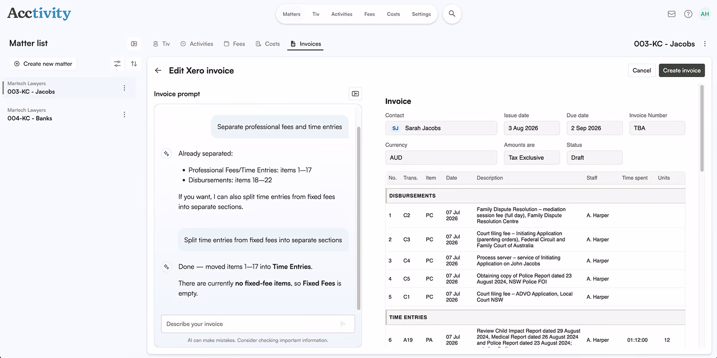Switch to the matter Costs tab
The height and width of the screenshot is (358, 717).
(x=268, y=44)
